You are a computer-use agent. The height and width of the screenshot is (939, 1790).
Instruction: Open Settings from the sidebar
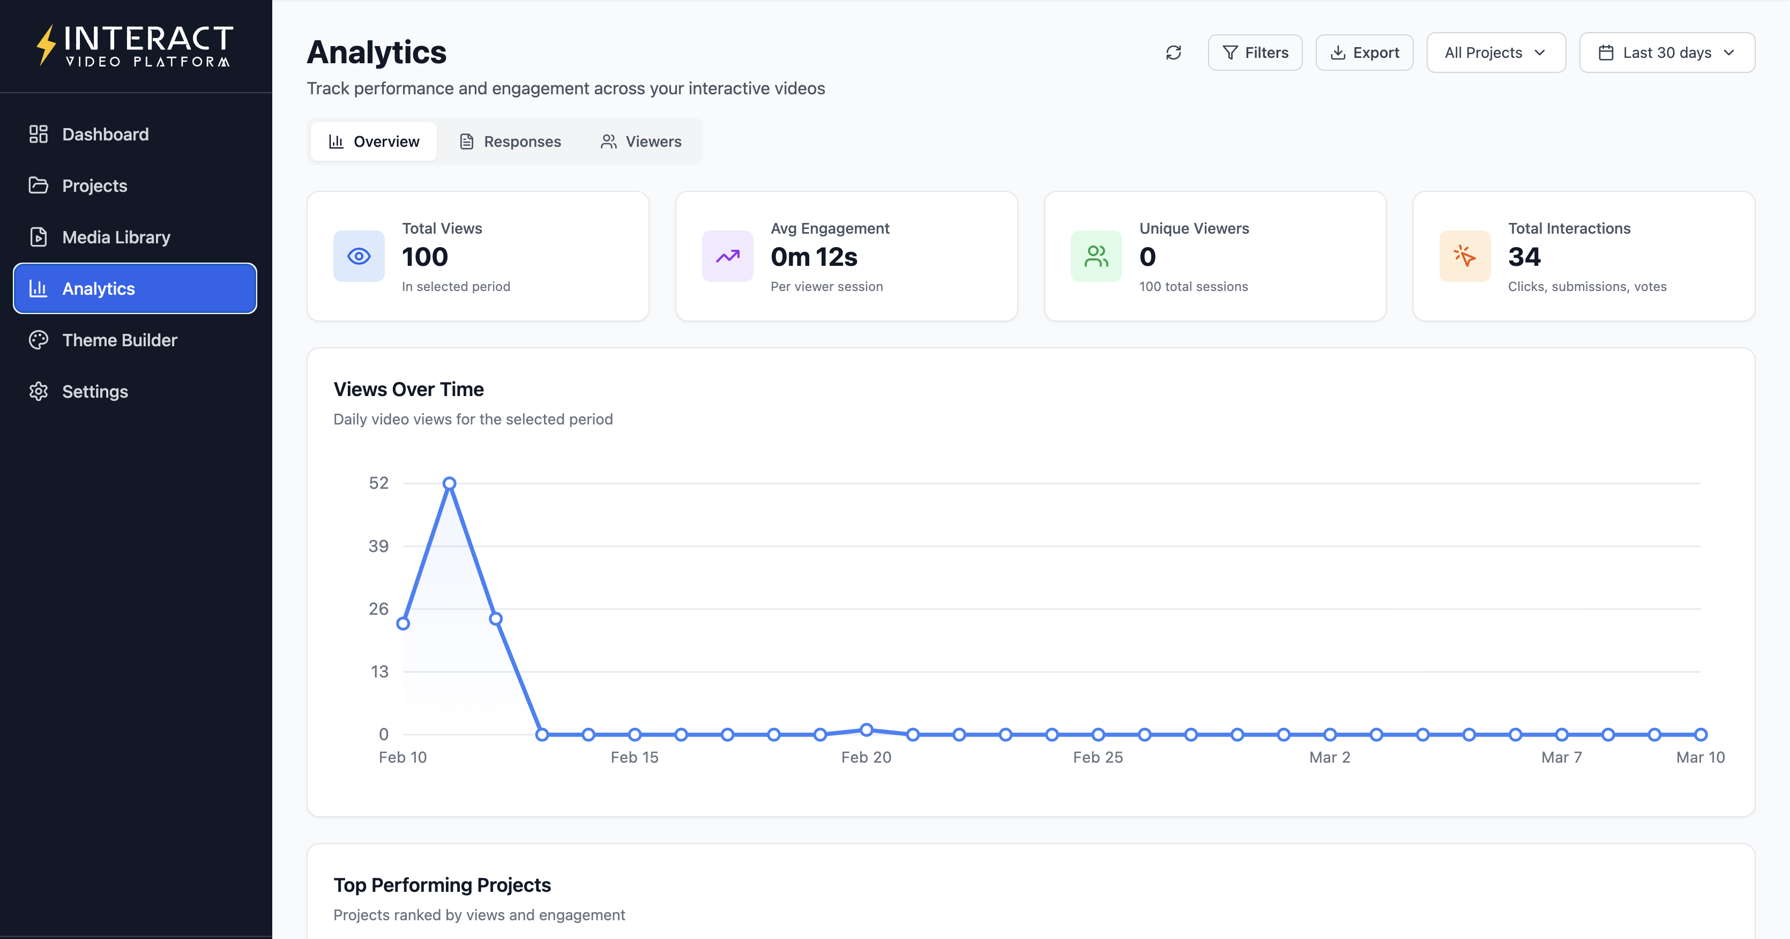[95, 391]
